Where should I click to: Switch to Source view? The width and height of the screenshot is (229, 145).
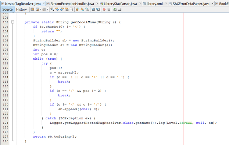(7, 10)
